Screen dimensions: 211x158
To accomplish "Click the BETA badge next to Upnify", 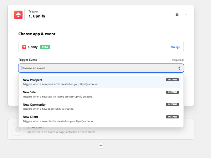I will [45, 47].
